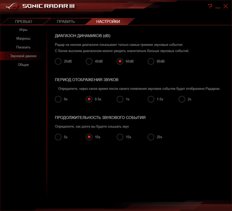Open the Игры sidebar section
Image resolution: width=232 pixels, height=211 pixels.
pos(23,30)
